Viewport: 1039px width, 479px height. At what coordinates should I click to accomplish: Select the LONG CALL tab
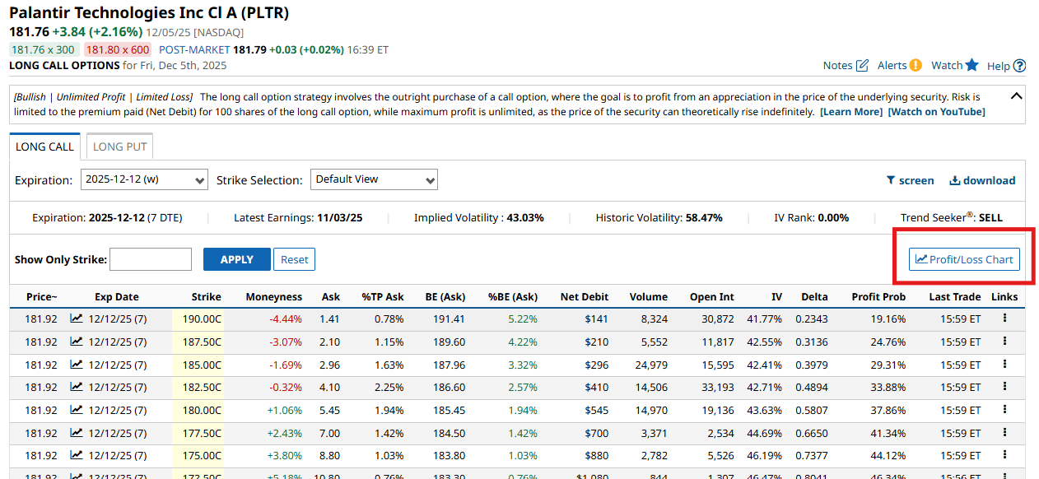pyautogui.click(x=44, y=146)
